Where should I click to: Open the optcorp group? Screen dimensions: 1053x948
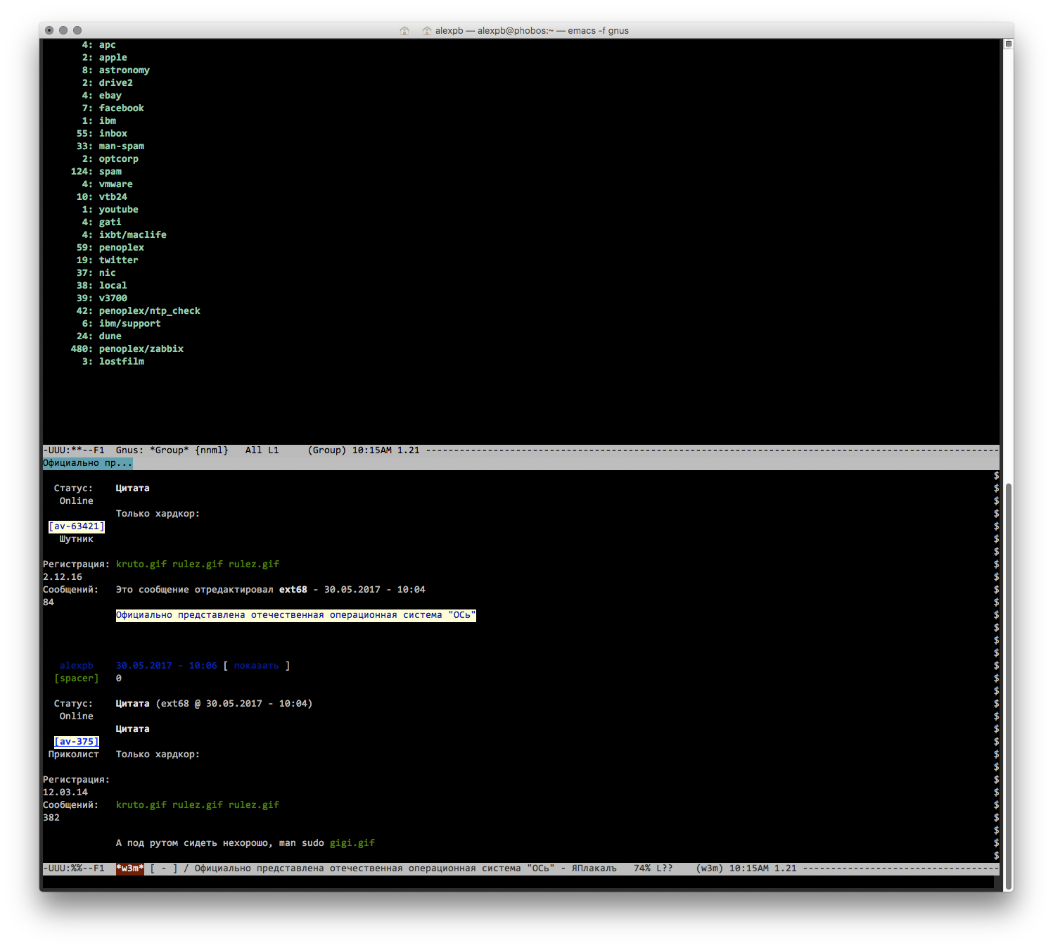[118, 159]
